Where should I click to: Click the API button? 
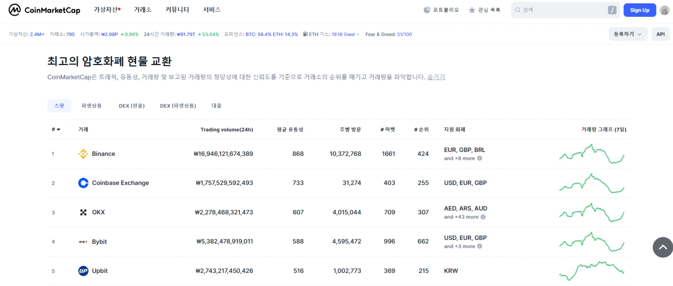tap(660, 34)
